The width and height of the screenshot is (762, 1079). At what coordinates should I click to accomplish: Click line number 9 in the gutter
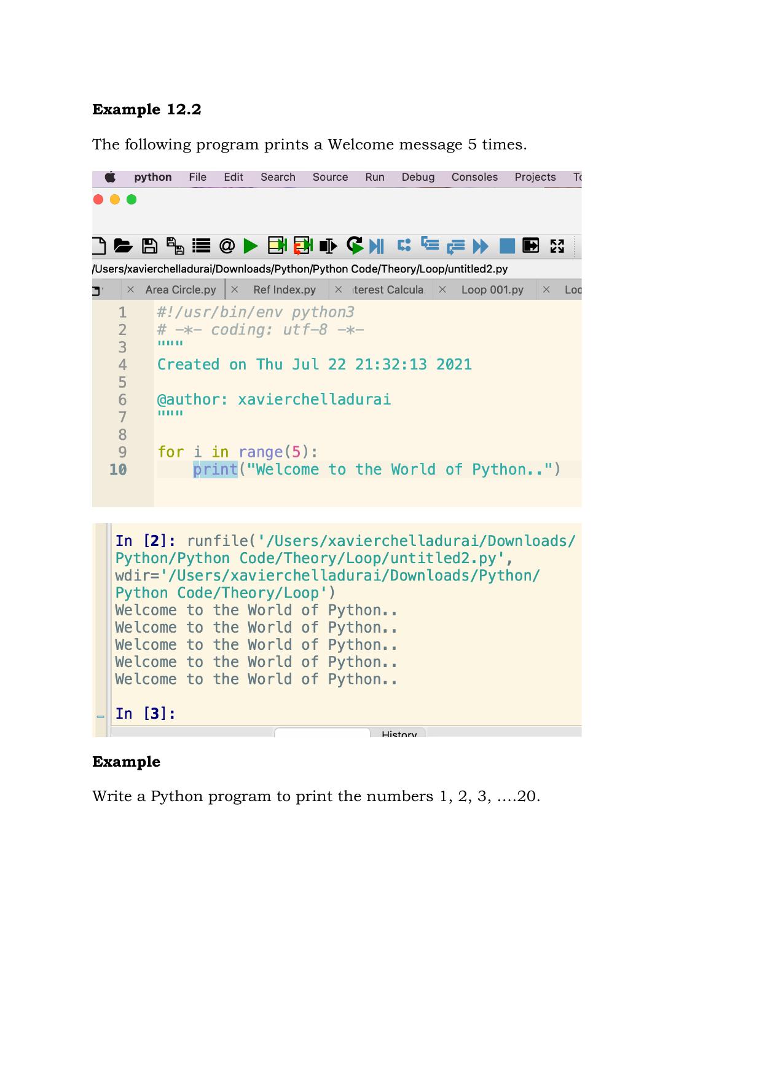(x=122, y=453)
